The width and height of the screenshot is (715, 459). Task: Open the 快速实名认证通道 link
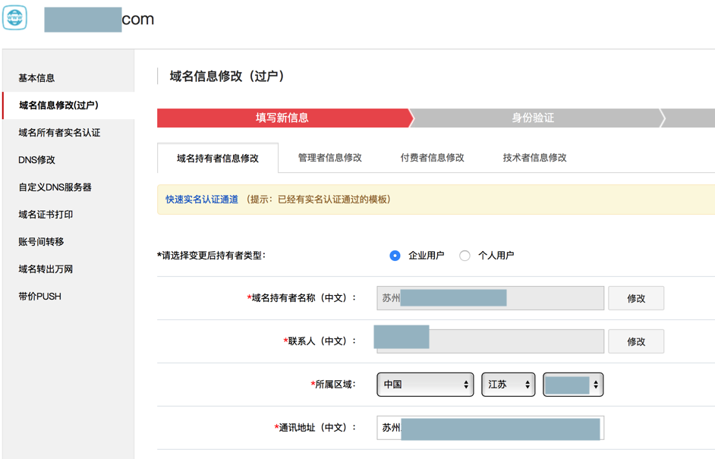pos(202,200)
